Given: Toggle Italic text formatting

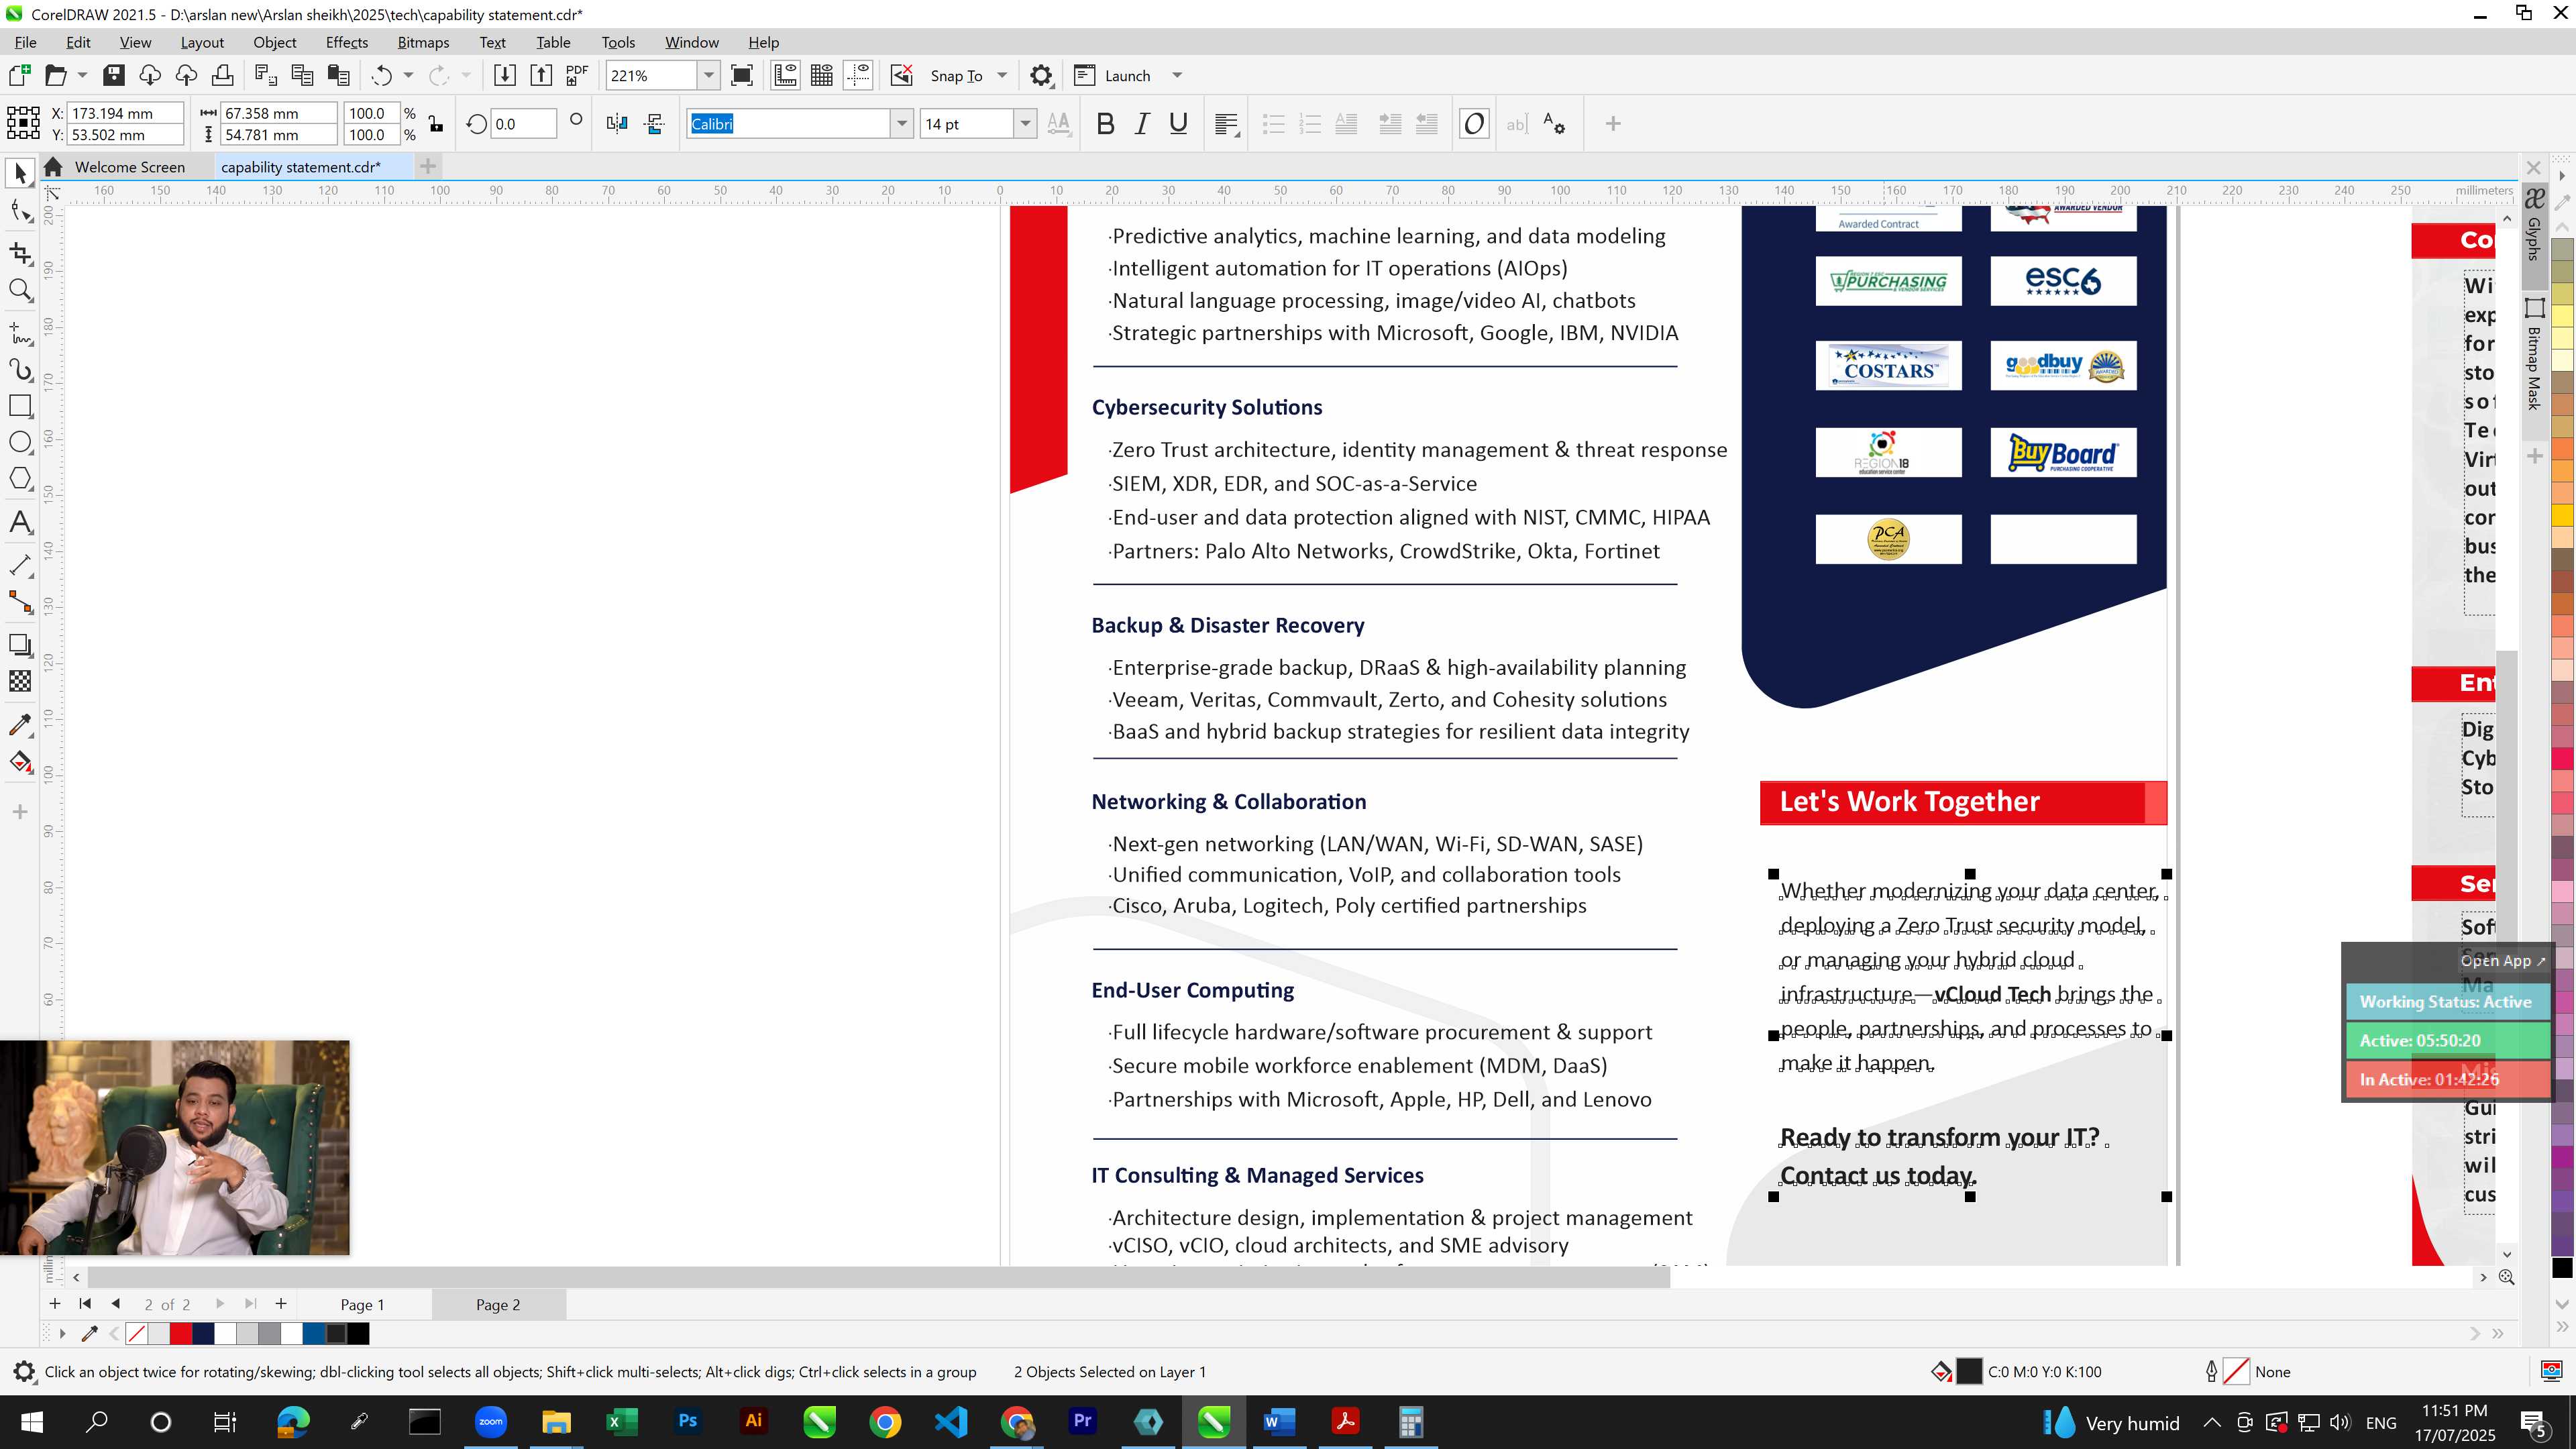Looking at the screenshot, I should point(1142,124).
